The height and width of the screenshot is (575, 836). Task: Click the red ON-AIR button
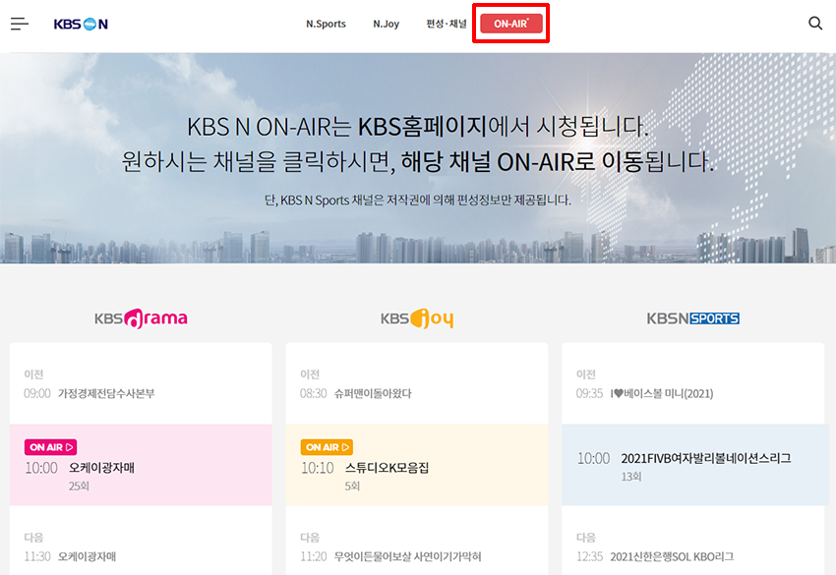511,24
